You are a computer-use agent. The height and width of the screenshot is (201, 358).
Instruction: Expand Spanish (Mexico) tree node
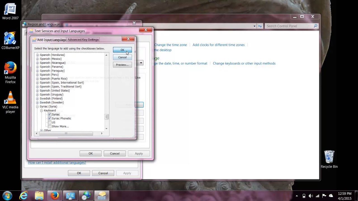click(x=37, y=59)
